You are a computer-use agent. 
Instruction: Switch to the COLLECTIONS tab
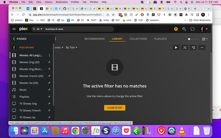pyautogui.click(x=138, y=39)
